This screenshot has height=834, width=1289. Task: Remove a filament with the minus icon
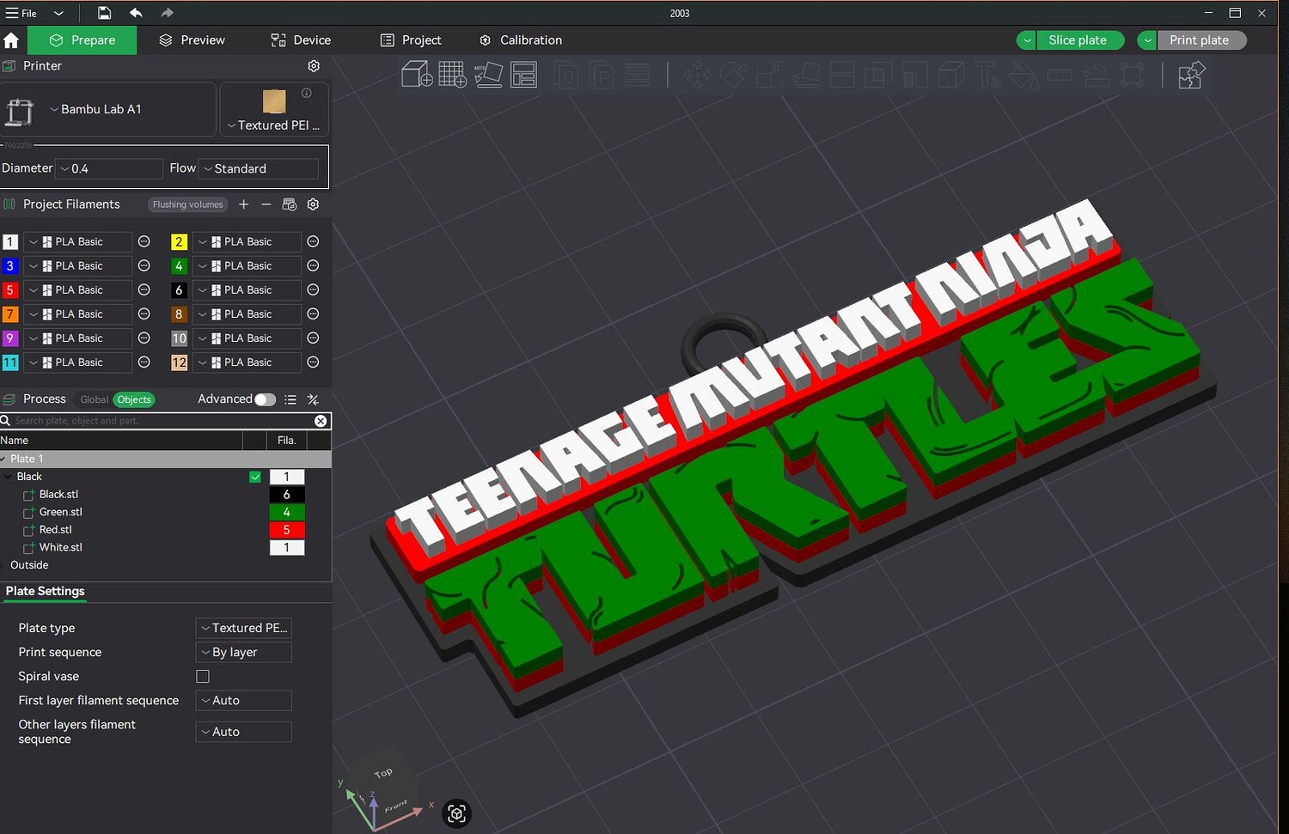(x=266, y=204)
